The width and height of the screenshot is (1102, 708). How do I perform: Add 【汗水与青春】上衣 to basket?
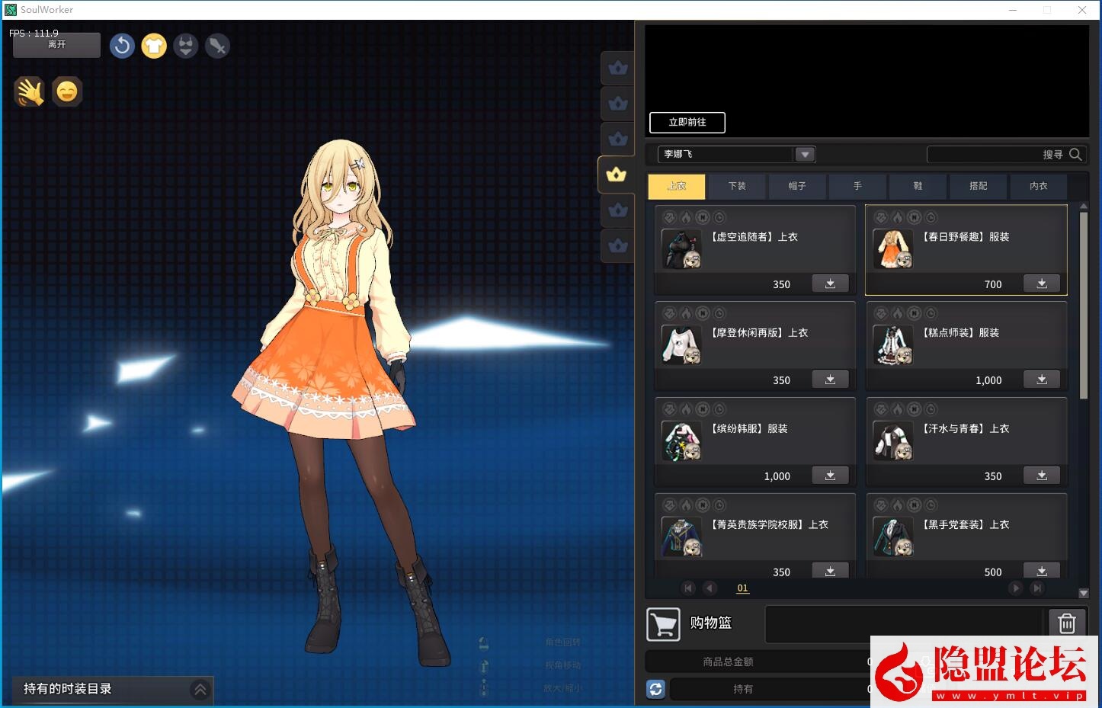click(x=1042, y=476)
